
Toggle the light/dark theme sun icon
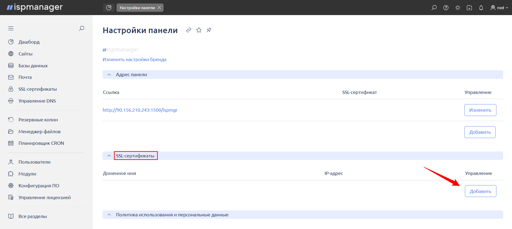(458, 8)
